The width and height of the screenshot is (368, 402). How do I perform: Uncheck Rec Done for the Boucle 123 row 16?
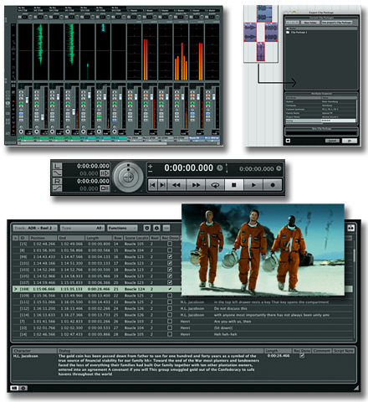tap(170, 256)
